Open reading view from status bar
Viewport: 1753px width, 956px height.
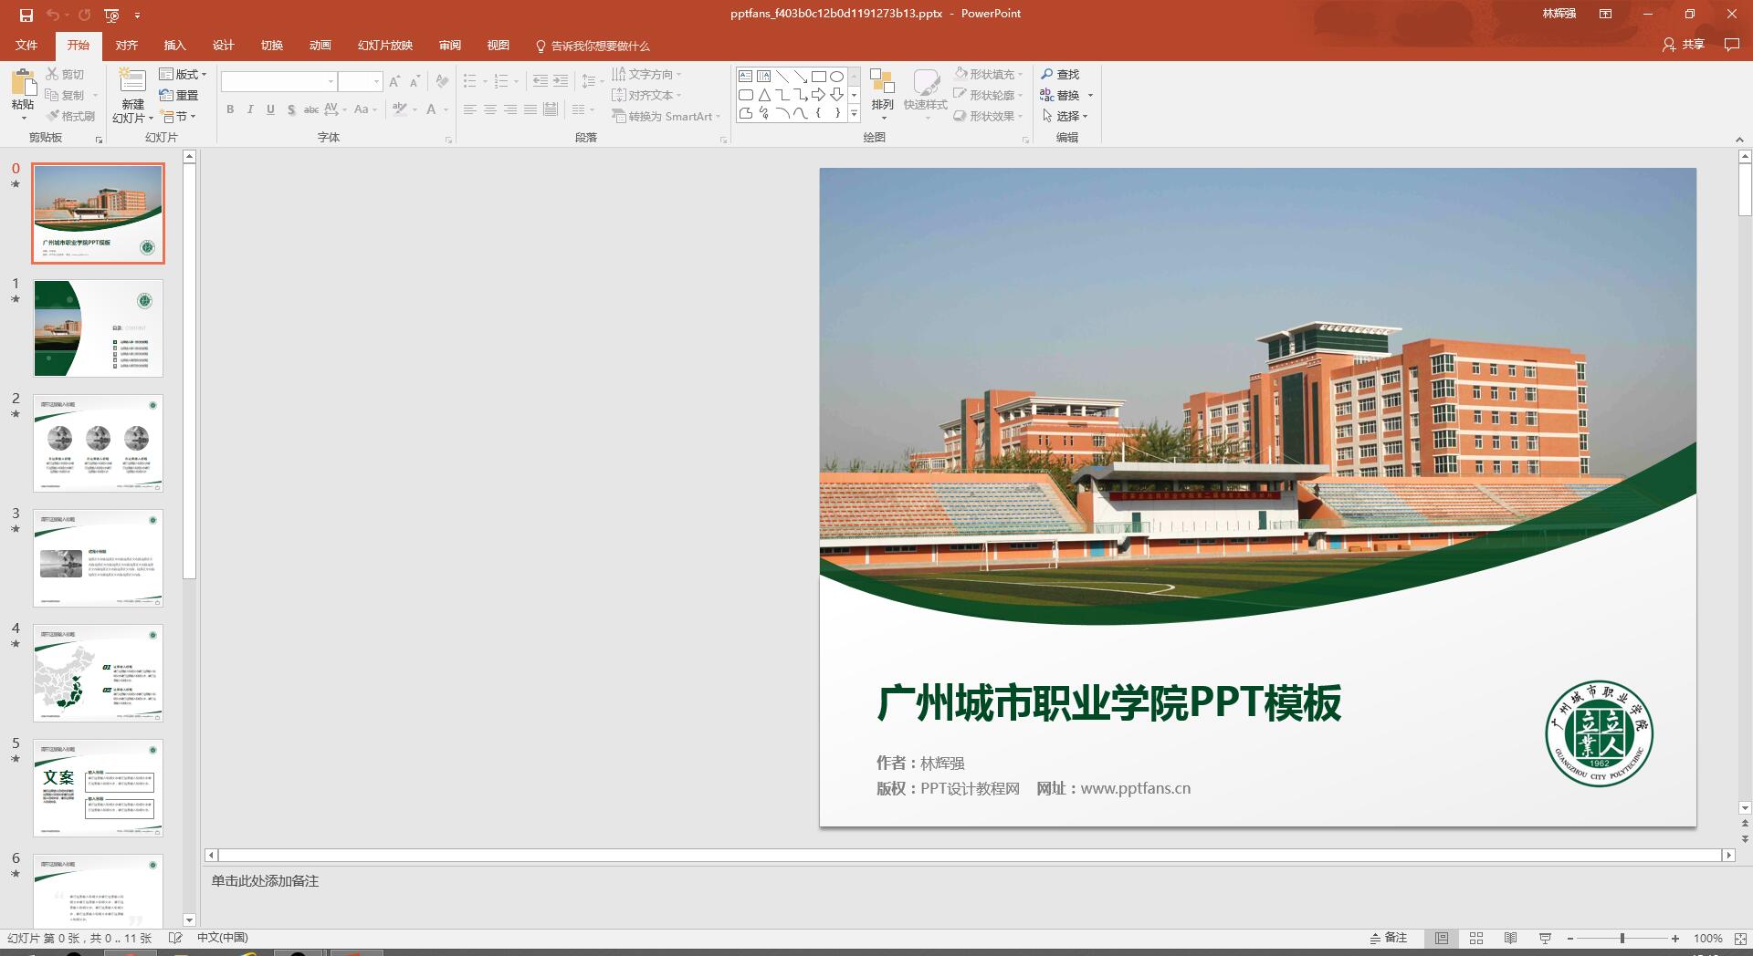click(x=1510, y=938)
